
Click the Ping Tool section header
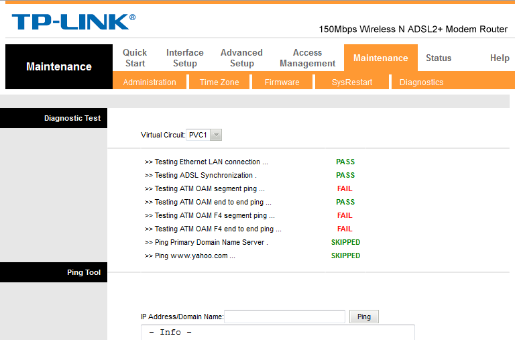54,272
